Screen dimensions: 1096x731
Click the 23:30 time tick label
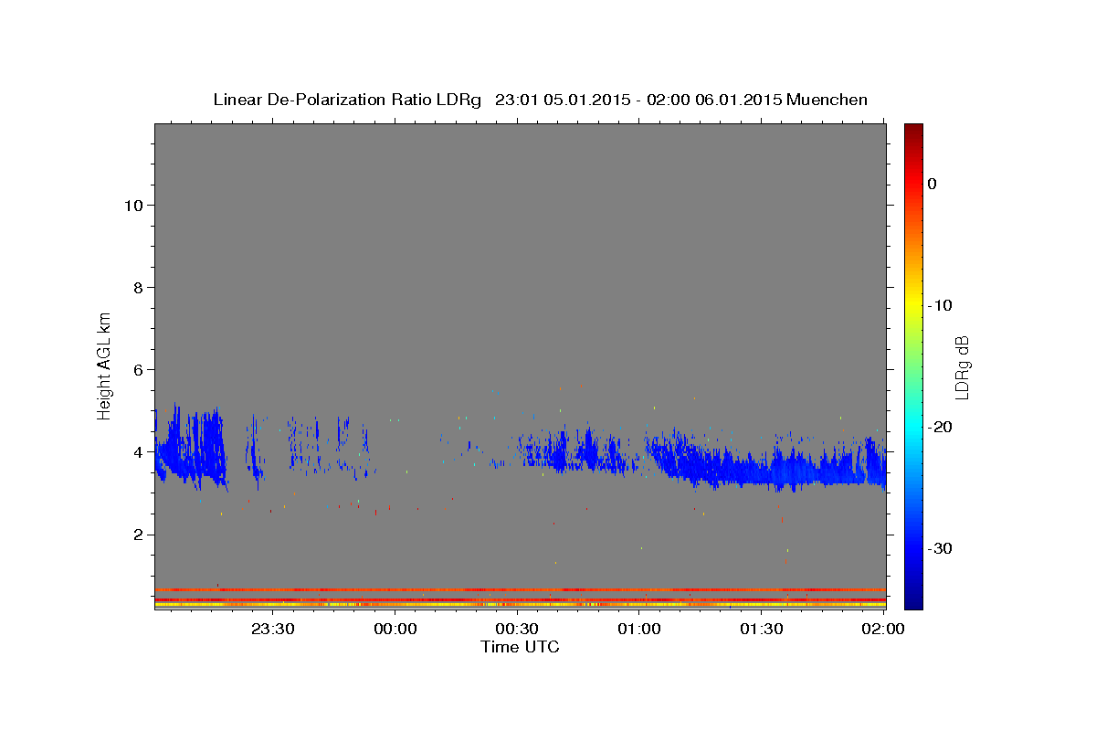point(273,629)
